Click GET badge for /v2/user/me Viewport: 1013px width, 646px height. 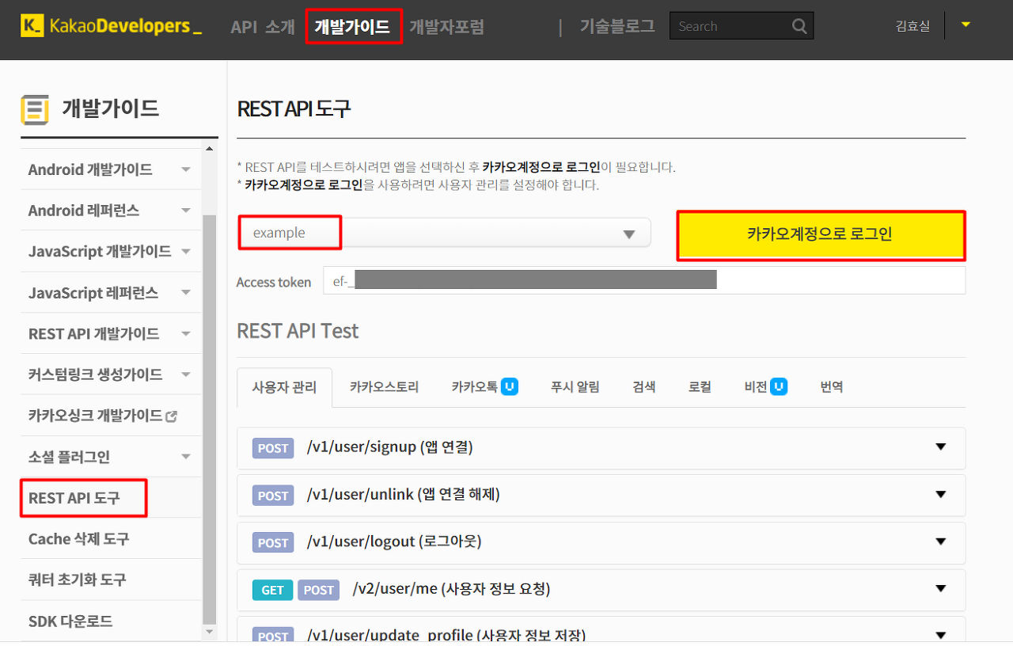point(273,590)
